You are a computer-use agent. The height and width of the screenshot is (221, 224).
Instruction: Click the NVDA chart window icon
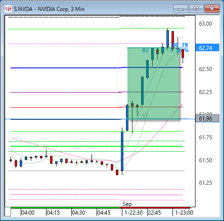click(8, 9)
